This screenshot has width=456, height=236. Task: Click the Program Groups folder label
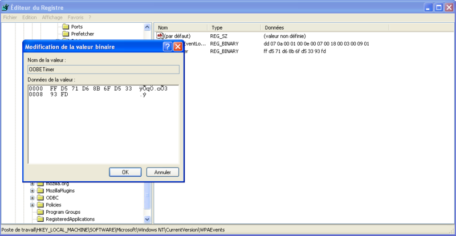63,212
